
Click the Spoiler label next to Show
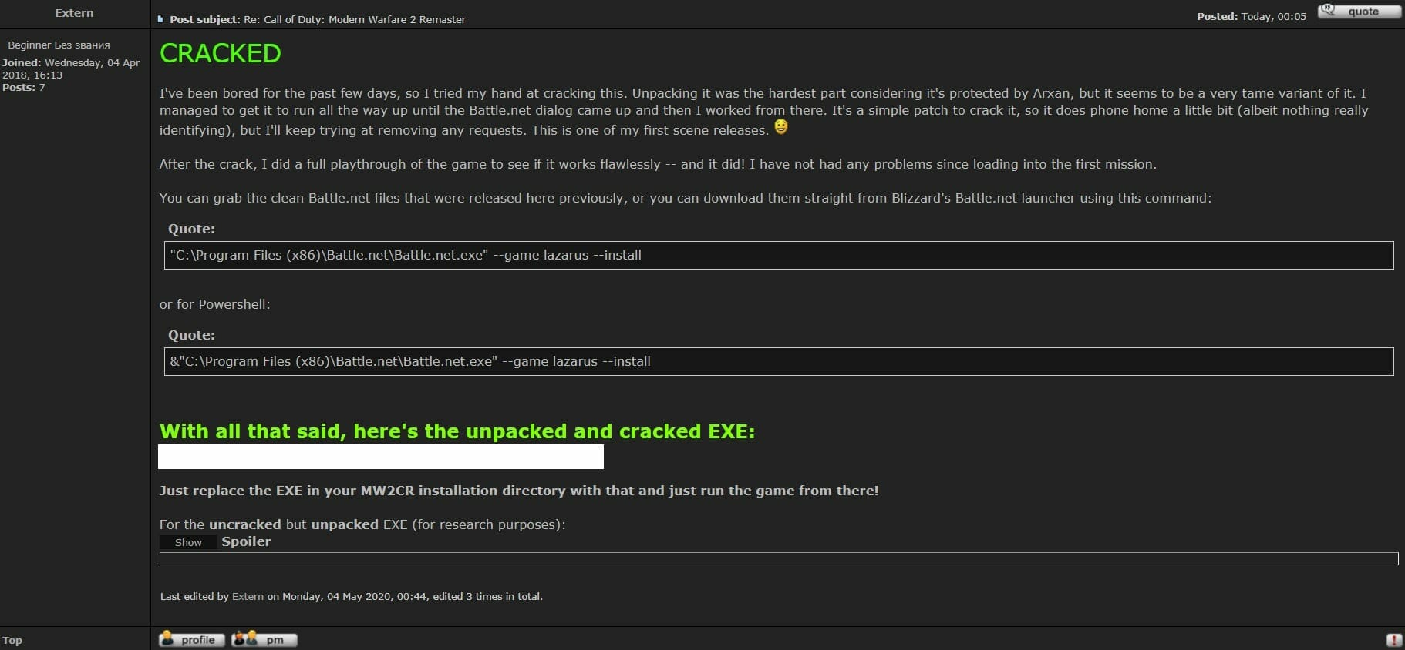click(x=246, y=541)
